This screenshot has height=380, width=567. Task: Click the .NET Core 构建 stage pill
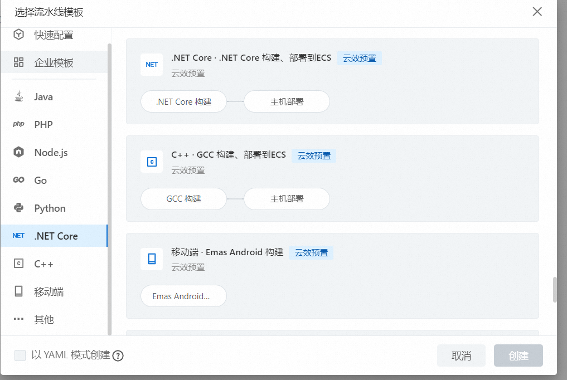click(183, 101)
